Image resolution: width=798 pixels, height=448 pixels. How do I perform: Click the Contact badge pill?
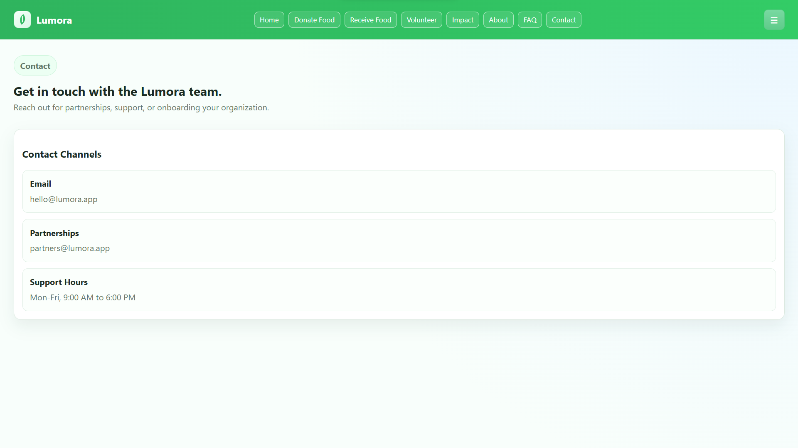click(35, 66)
